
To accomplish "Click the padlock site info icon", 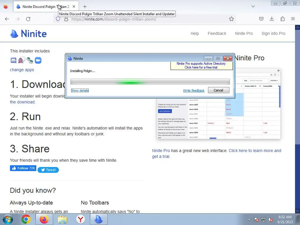I will pyautogui.click(x=66, y=19).
